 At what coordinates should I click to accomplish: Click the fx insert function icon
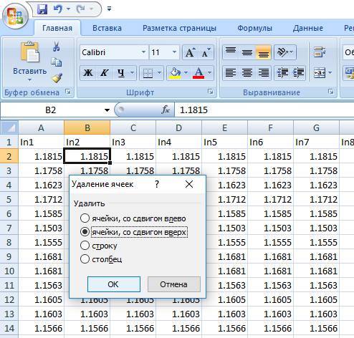(x=166, y=110)
